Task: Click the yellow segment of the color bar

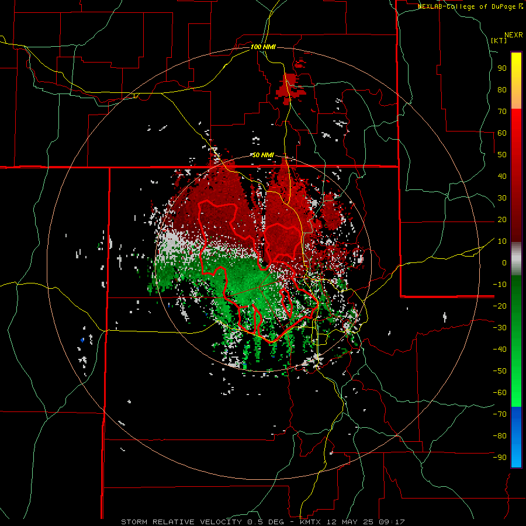Action: point(516,81)
